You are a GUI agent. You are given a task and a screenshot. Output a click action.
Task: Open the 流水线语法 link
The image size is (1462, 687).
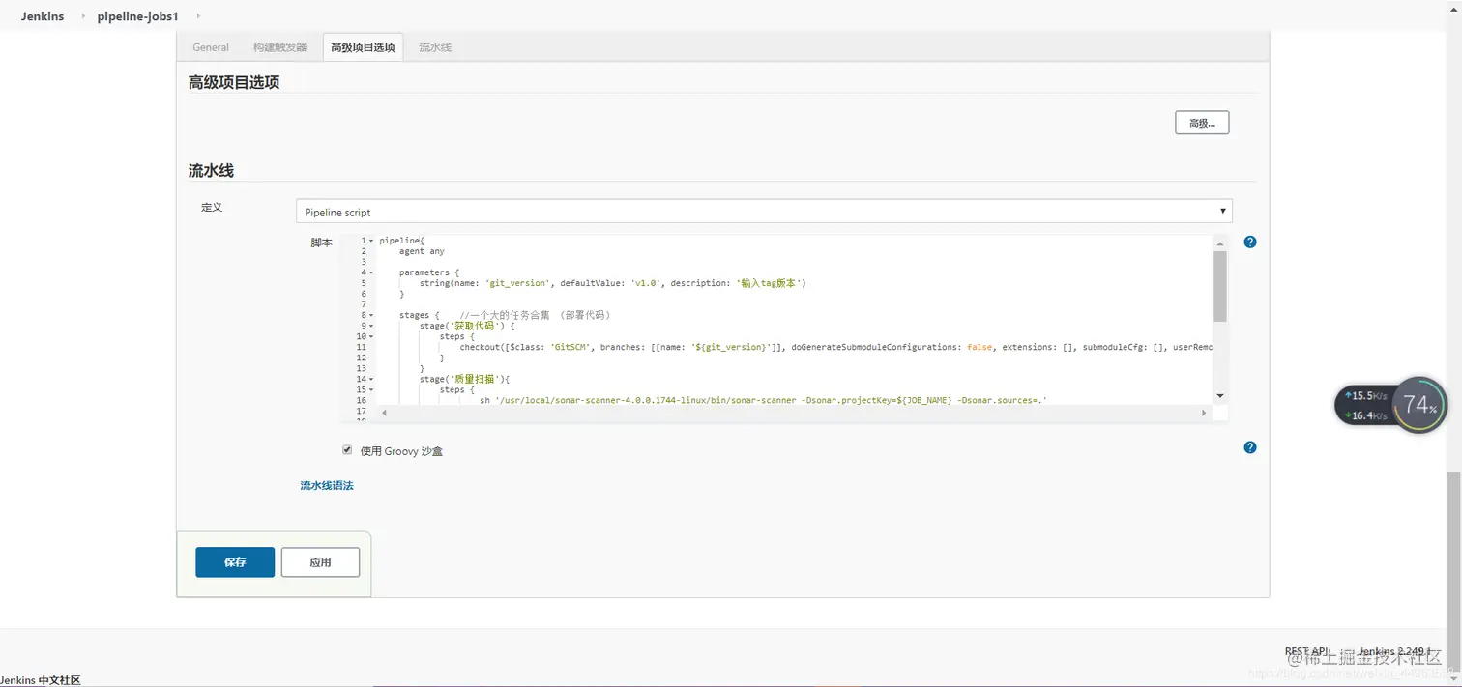click(x=327, y=485)
